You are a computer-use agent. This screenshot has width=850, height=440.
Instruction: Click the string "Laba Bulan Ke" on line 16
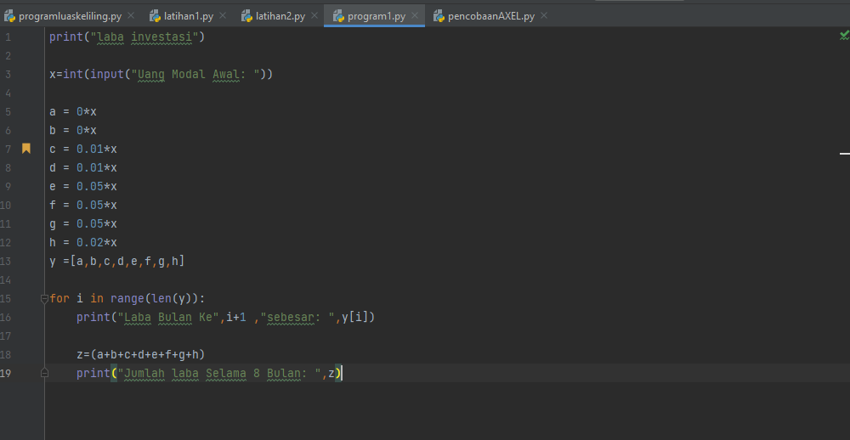[x=168, y=317]
